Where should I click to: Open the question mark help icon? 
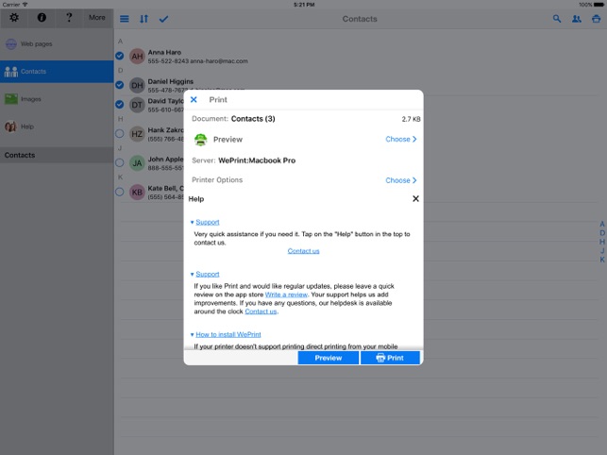tap(69, 18)
